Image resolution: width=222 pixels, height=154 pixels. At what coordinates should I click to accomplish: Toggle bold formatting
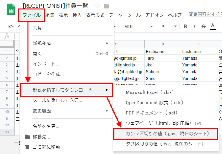click(186, 26)
